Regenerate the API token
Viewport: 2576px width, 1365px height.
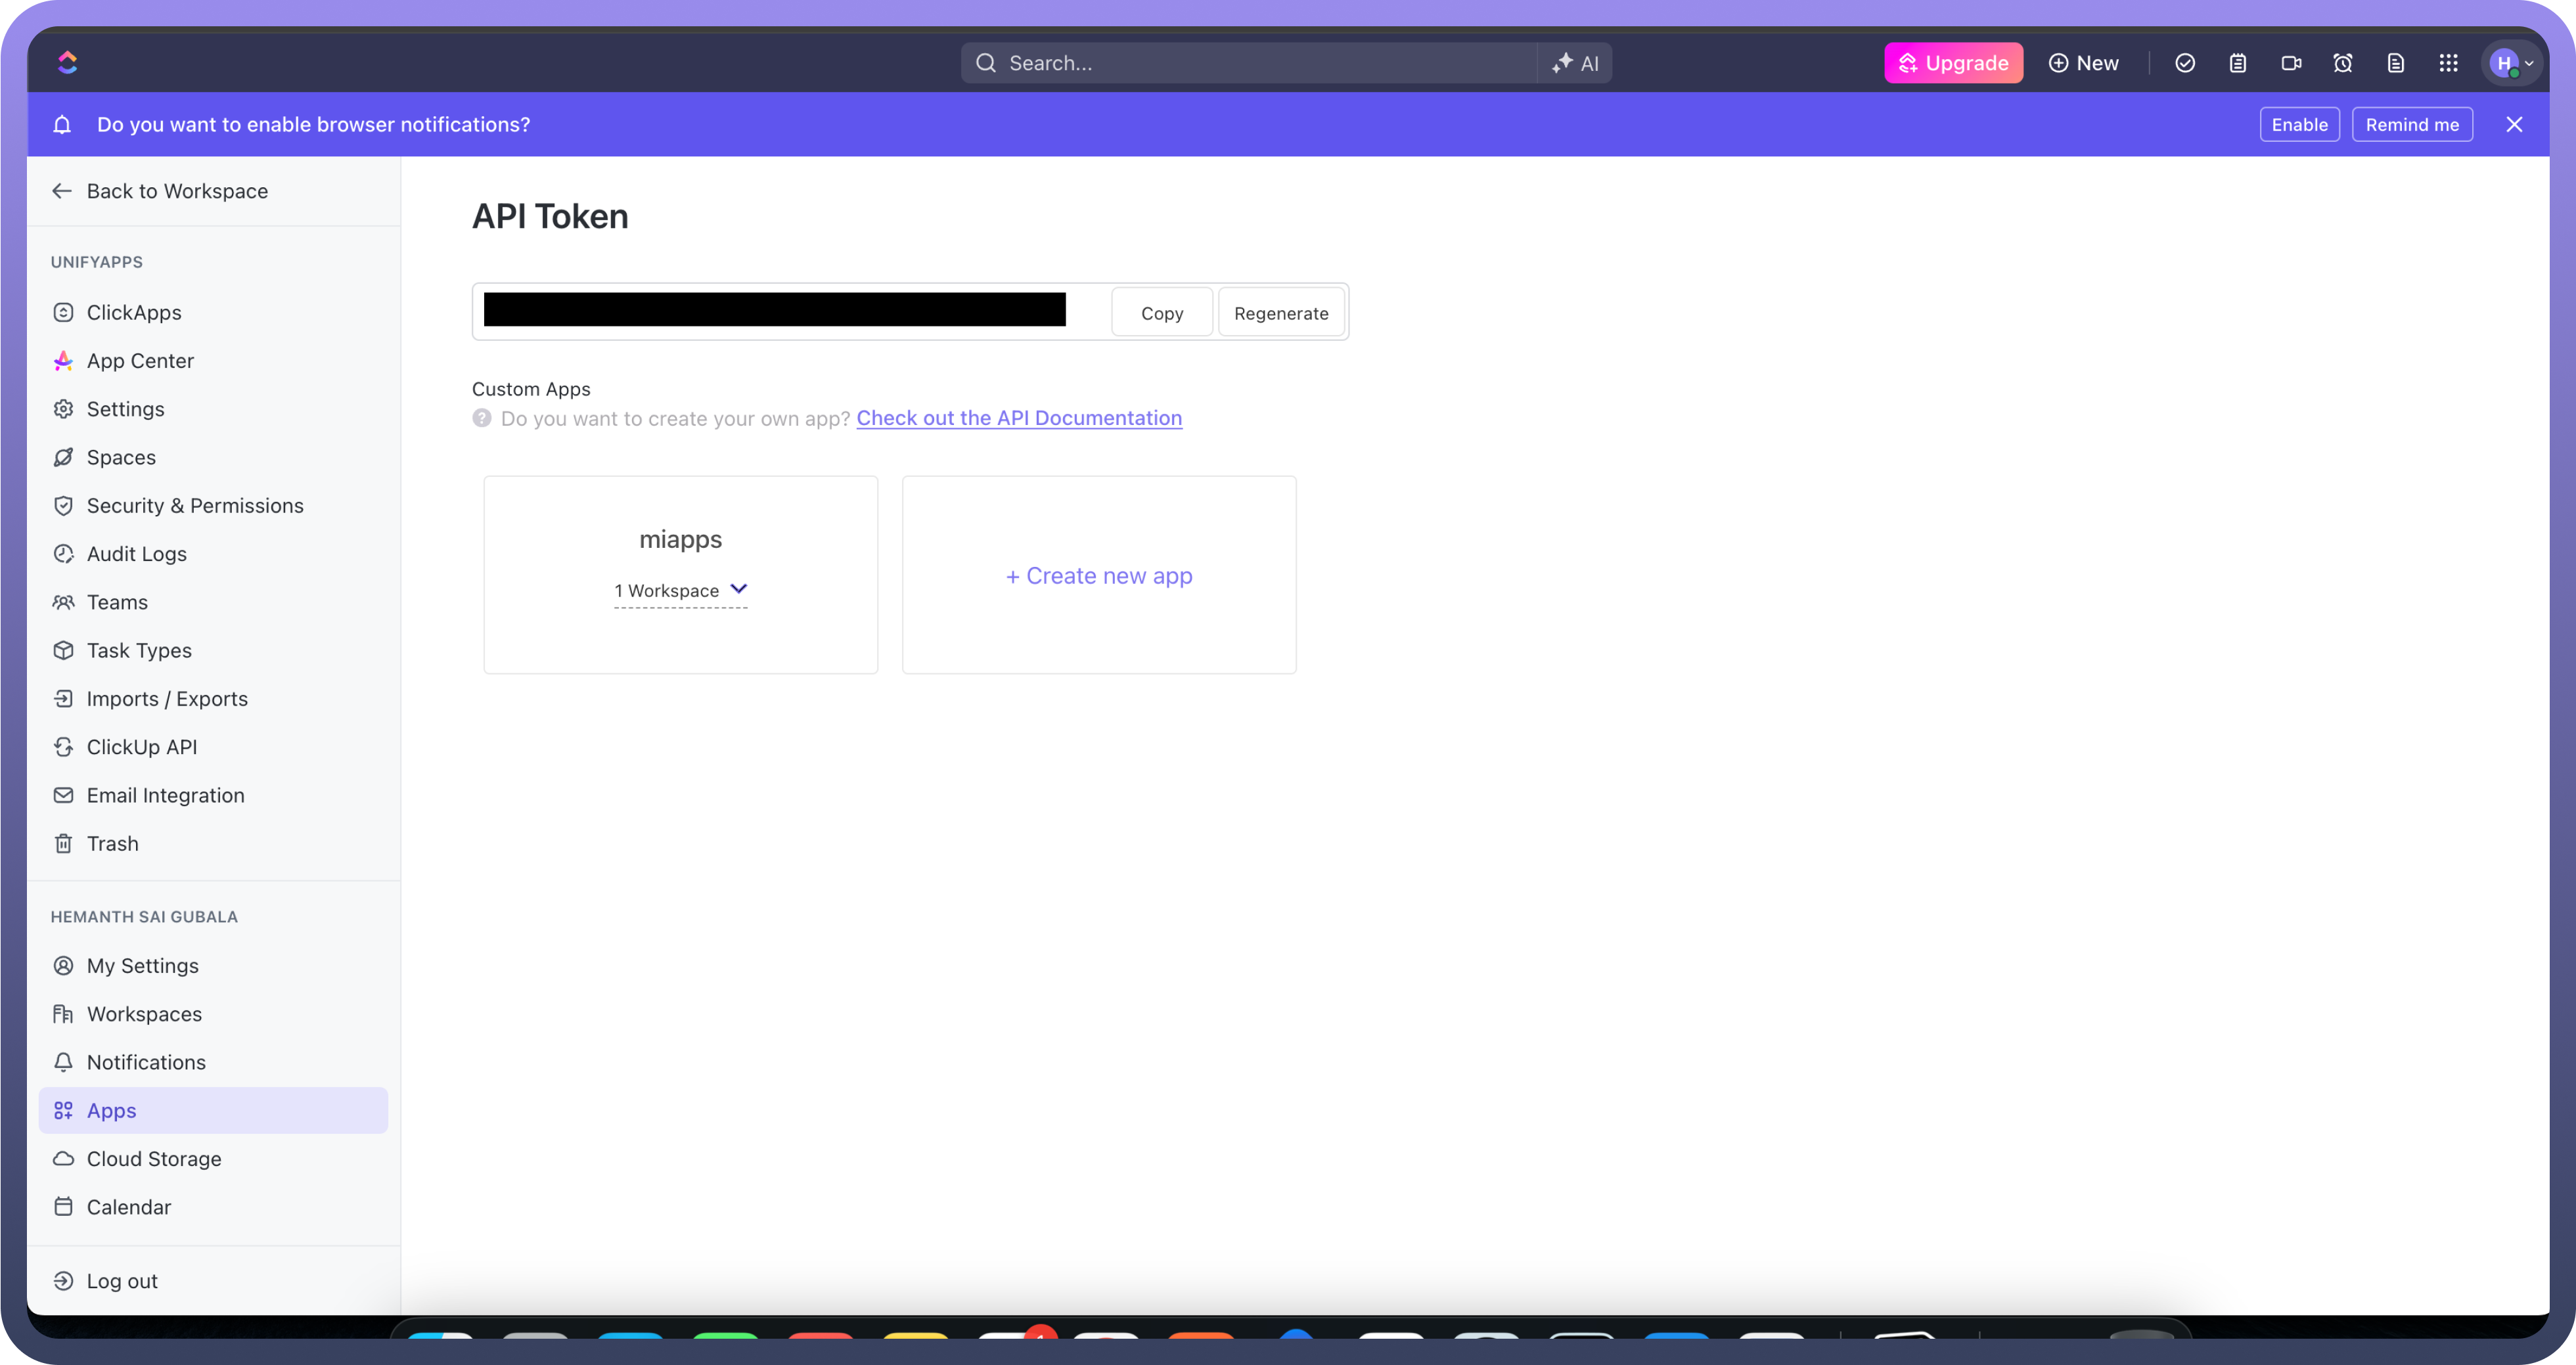(x=1281, y=313)
